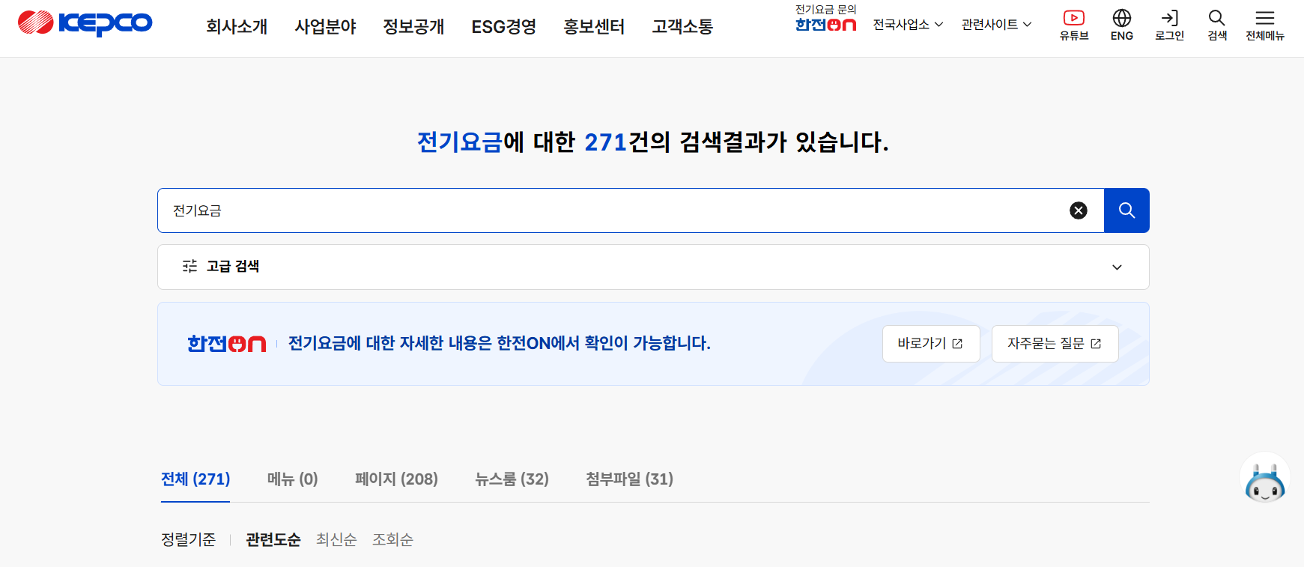Click the 전기요금 문의 text above 한전ON
This screenshot has width=1304, height=567.
click(x=825, y=10)
